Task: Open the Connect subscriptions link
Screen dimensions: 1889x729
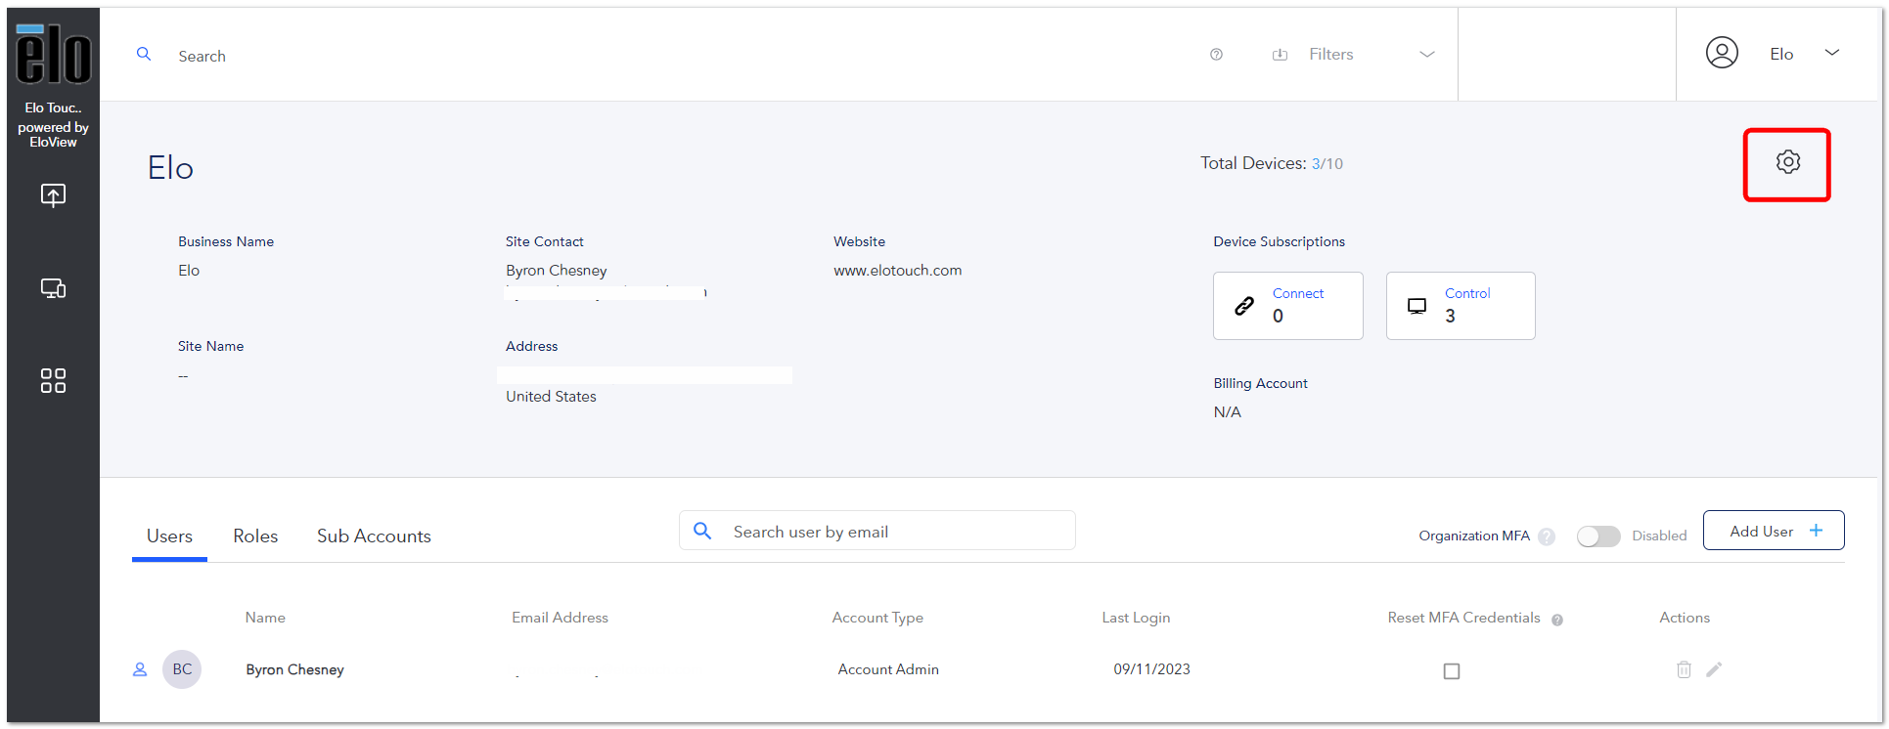Action: pos(1297,293)
